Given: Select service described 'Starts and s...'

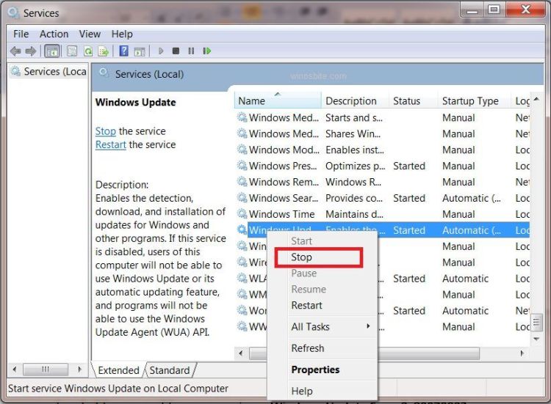Looking at the screenshot, I should pos(382,117).
